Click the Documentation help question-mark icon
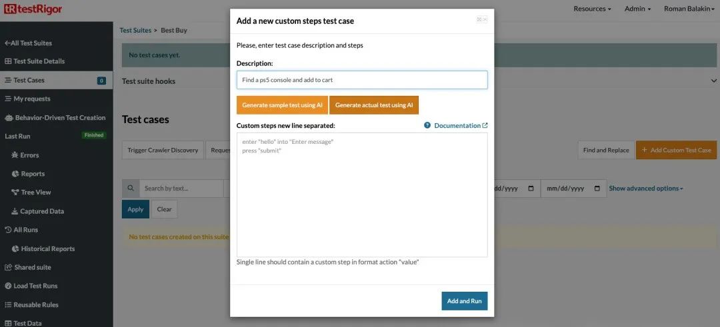Image resolution: width=720 pixels, height=327 pixels. pyautogui.click(x=427, y=125)
